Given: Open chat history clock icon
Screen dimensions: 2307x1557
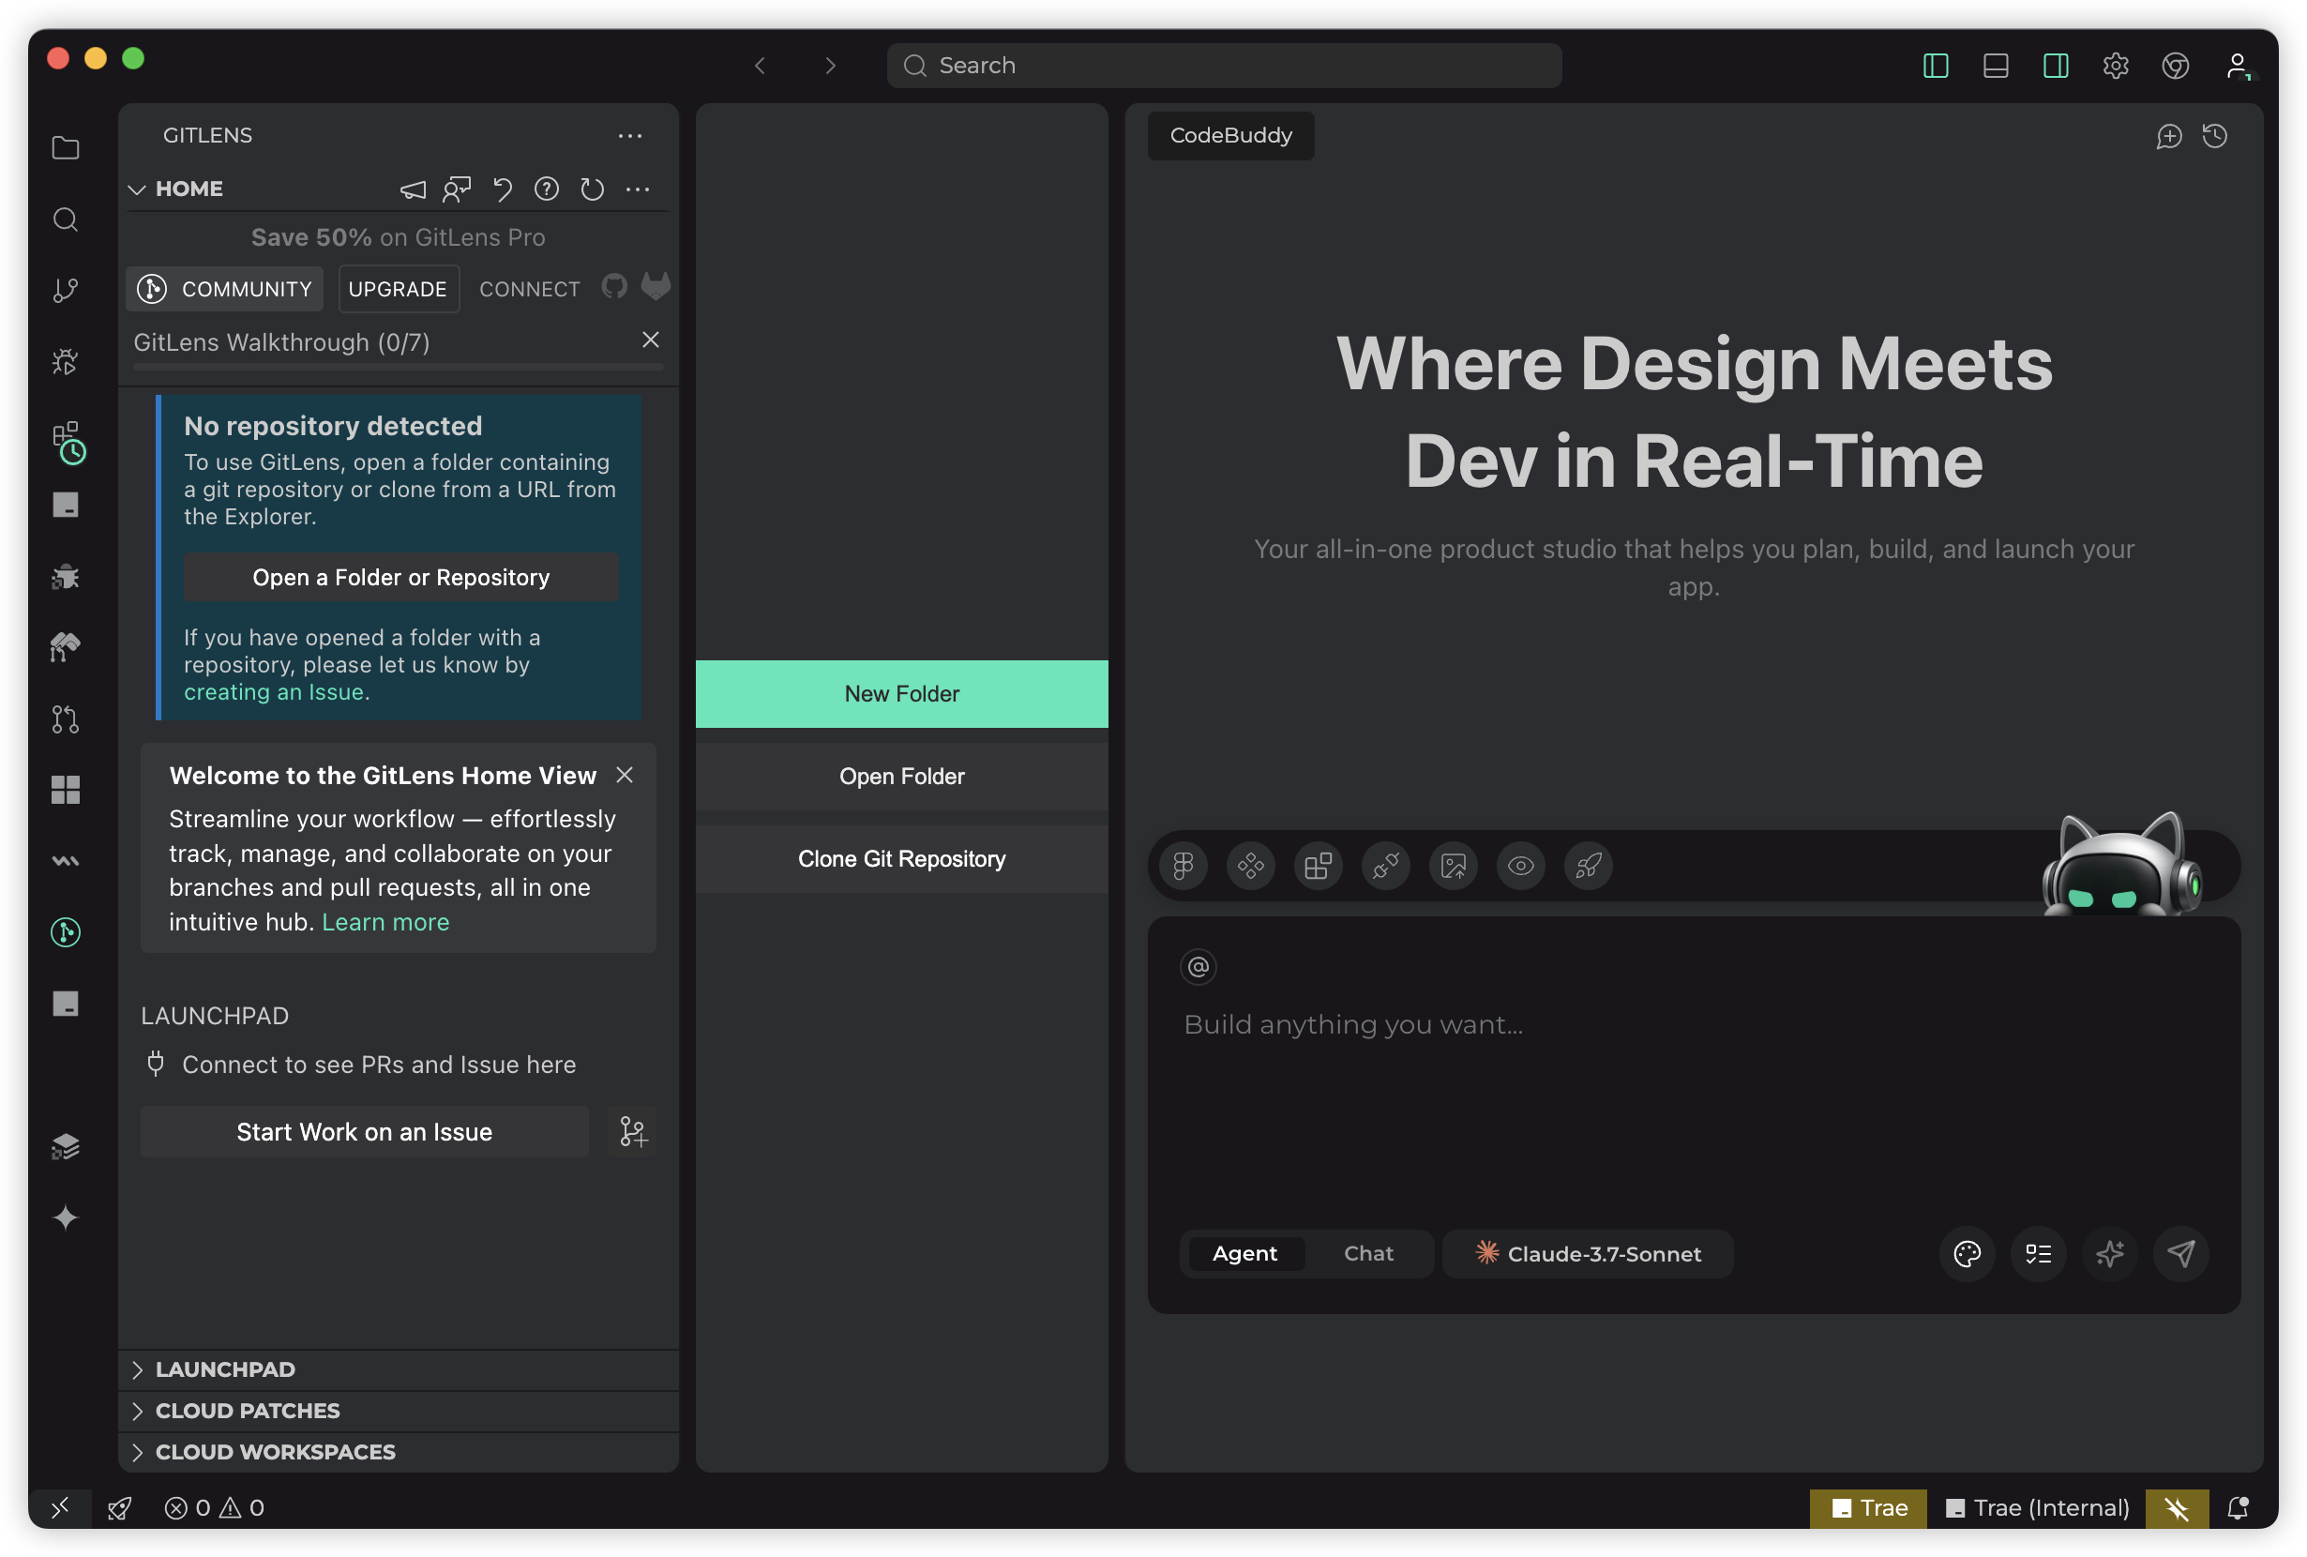Looking at the screenshot, I should click(x=2215, y=136).
